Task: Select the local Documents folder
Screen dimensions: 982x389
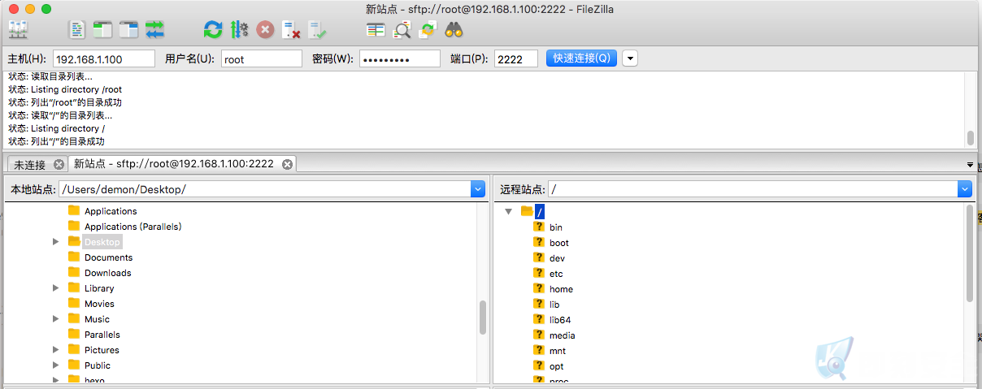Action: [x=108, y=257]
